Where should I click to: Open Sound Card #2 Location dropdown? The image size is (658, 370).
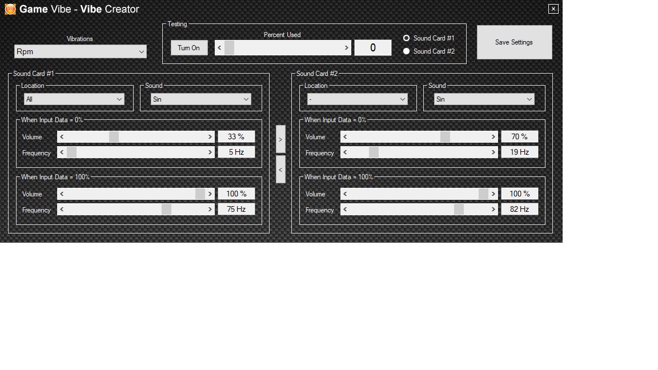click(x=358, y=99)
